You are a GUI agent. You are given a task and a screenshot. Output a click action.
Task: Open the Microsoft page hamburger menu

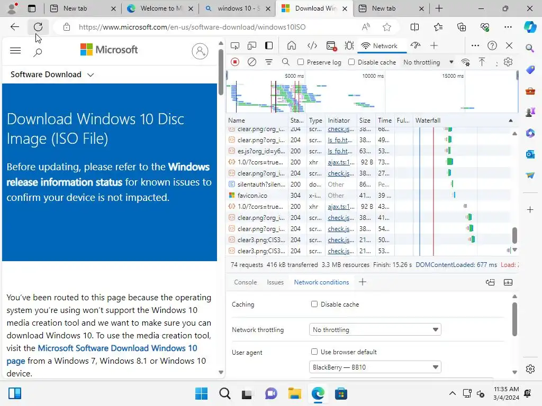coord(15,51)
